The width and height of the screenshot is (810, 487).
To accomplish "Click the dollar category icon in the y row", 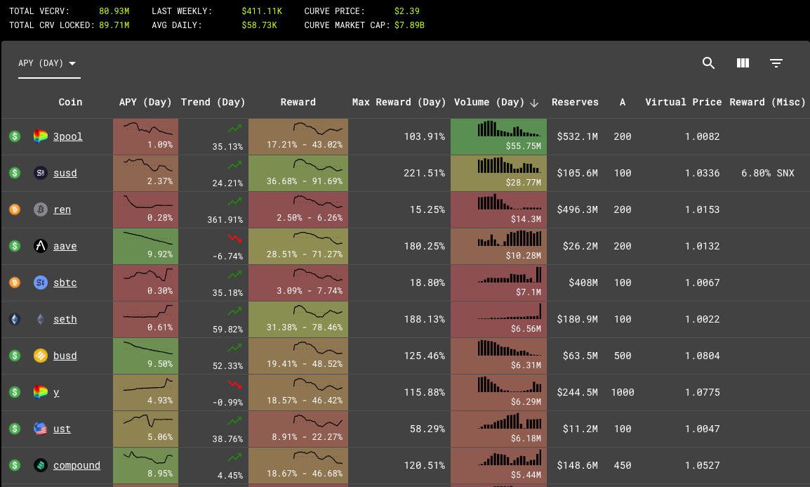I will (x=15, y=392).
